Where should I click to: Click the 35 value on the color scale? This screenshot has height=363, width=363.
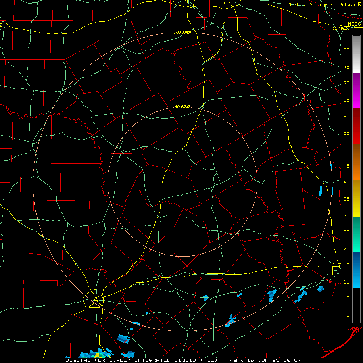pyautogui.click(x=346, y=199)
